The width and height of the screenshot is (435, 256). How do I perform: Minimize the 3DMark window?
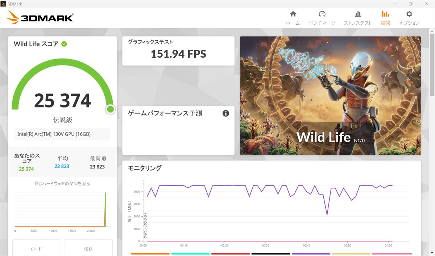pos(395,4)
